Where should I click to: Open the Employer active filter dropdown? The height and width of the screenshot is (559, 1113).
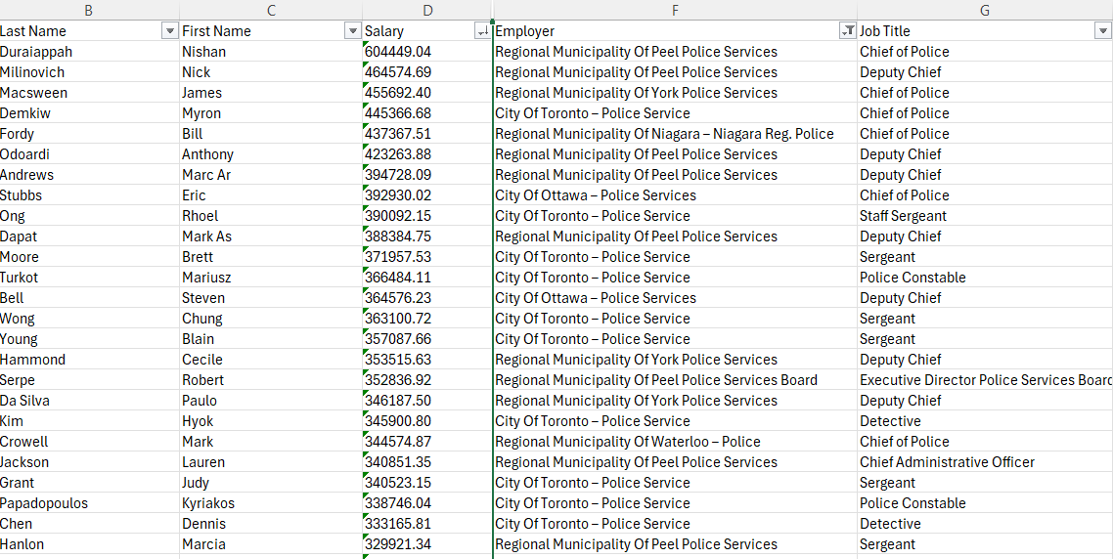tap(848, 30)
